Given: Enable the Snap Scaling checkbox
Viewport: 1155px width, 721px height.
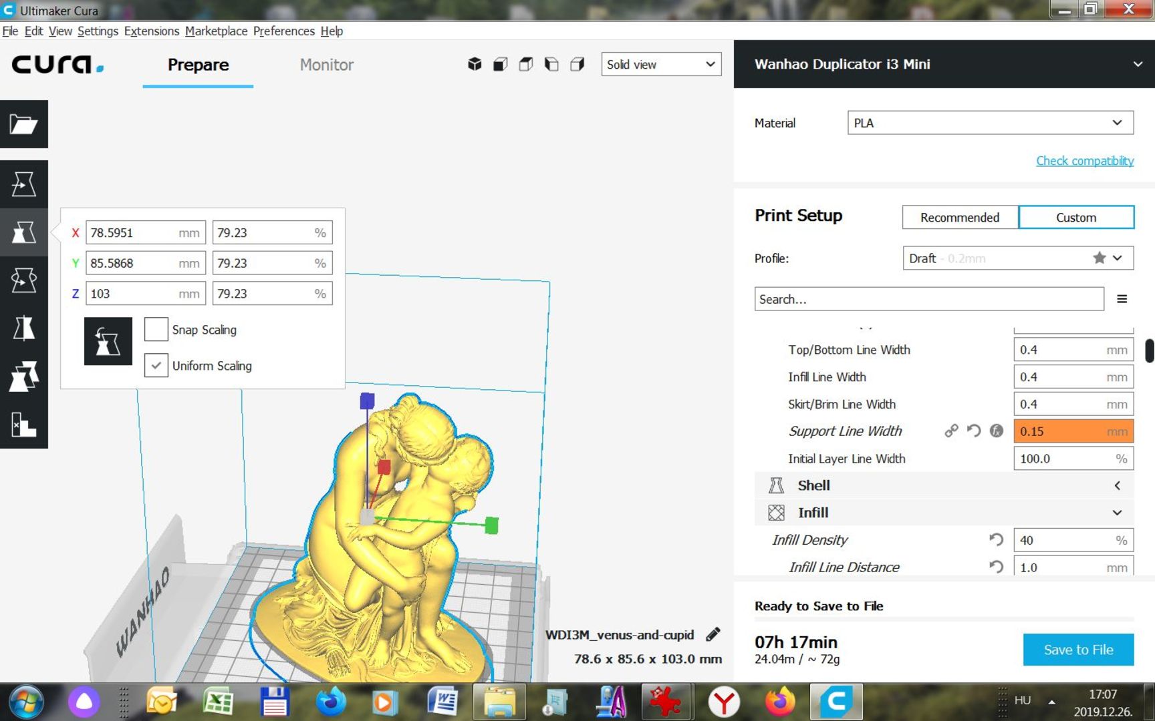Looking at the screenshot, I should coord(156,330).
